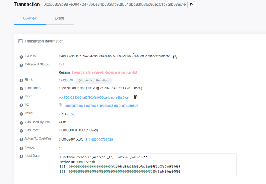Click help icon beside Gas Price
266x184 pixels.
click(21, 131)
